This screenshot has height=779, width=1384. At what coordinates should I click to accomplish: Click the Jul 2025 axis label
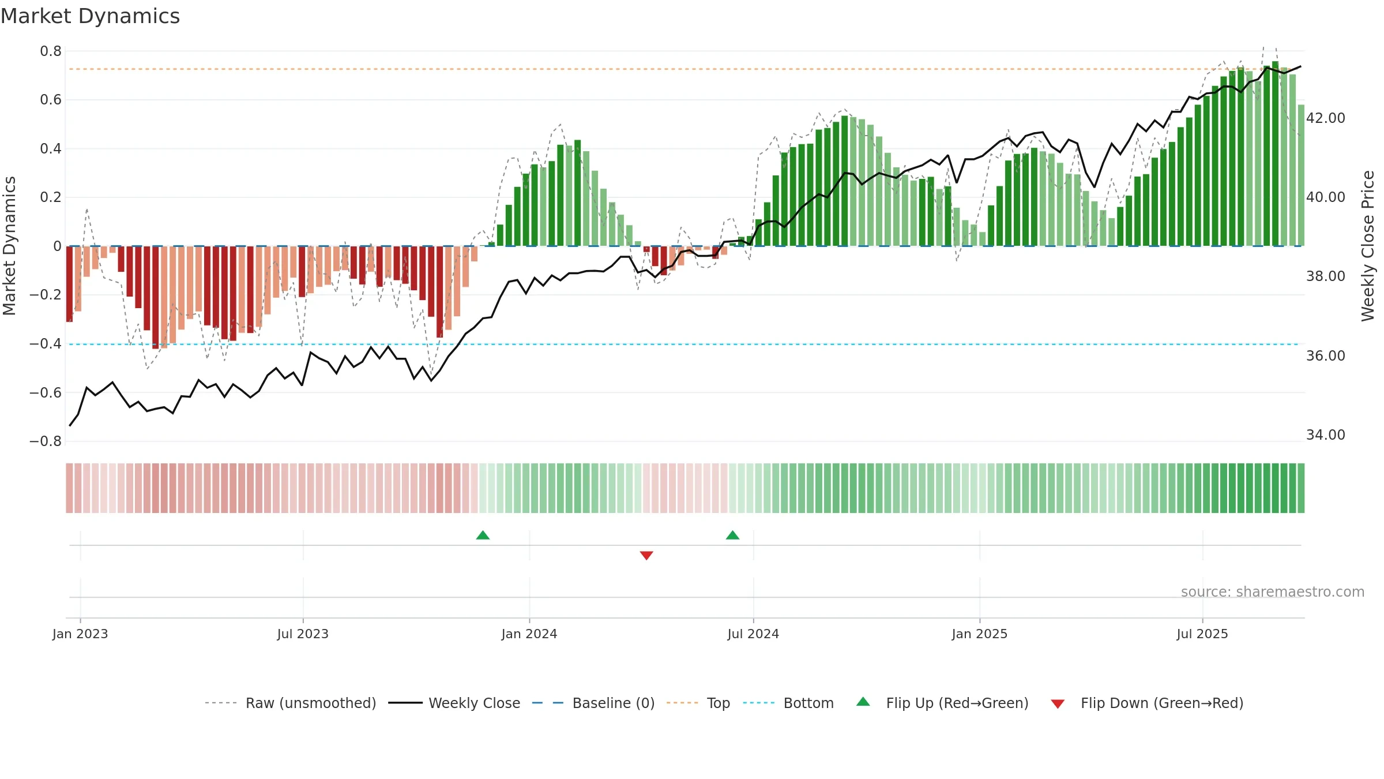tap(1202, 634)
